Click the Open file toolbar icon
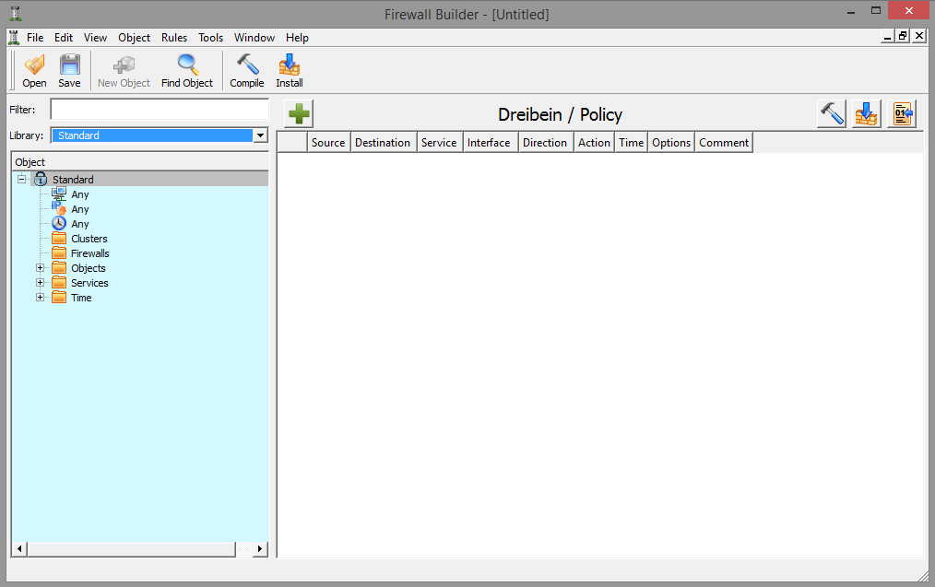Image resolution: width=935 pixels, height=587 pixels. tap(34, 70)
